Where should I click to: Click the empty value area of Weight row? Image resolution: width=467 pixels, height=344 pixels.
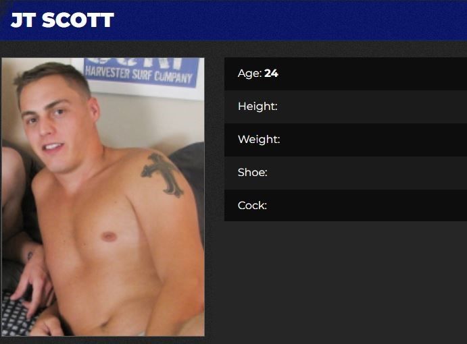click(372, 140)
